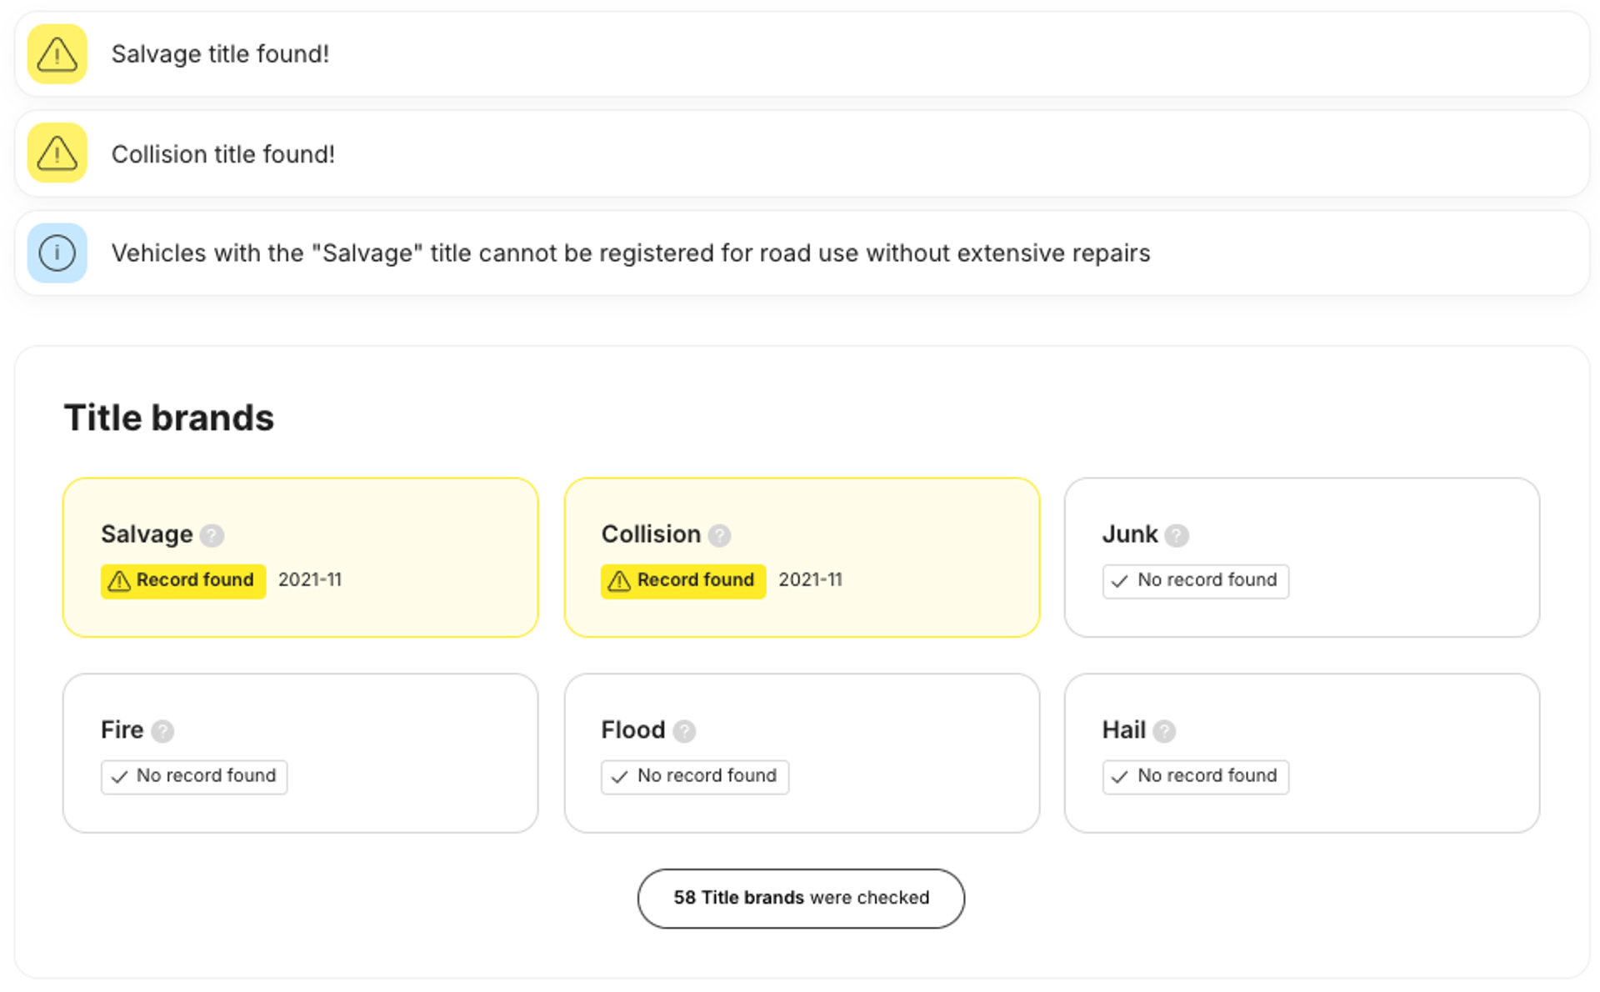Select the Flood No record found badge
Screen dimensions: 1600x992
(695, 777)
